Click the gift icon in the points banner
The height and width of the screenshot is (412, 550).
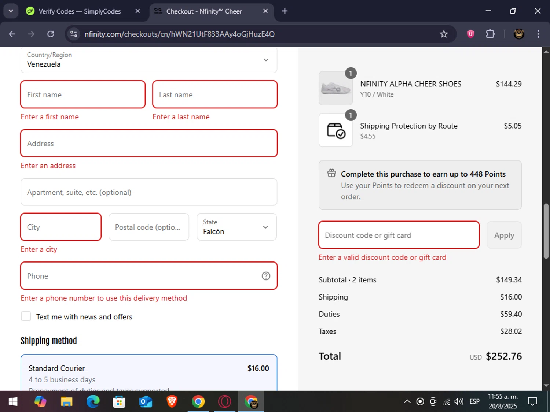pos(331,173)
